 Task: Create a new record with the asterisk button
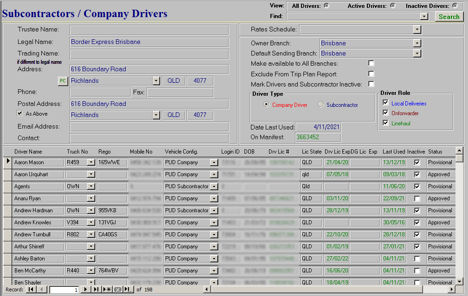tap(107, 290)
